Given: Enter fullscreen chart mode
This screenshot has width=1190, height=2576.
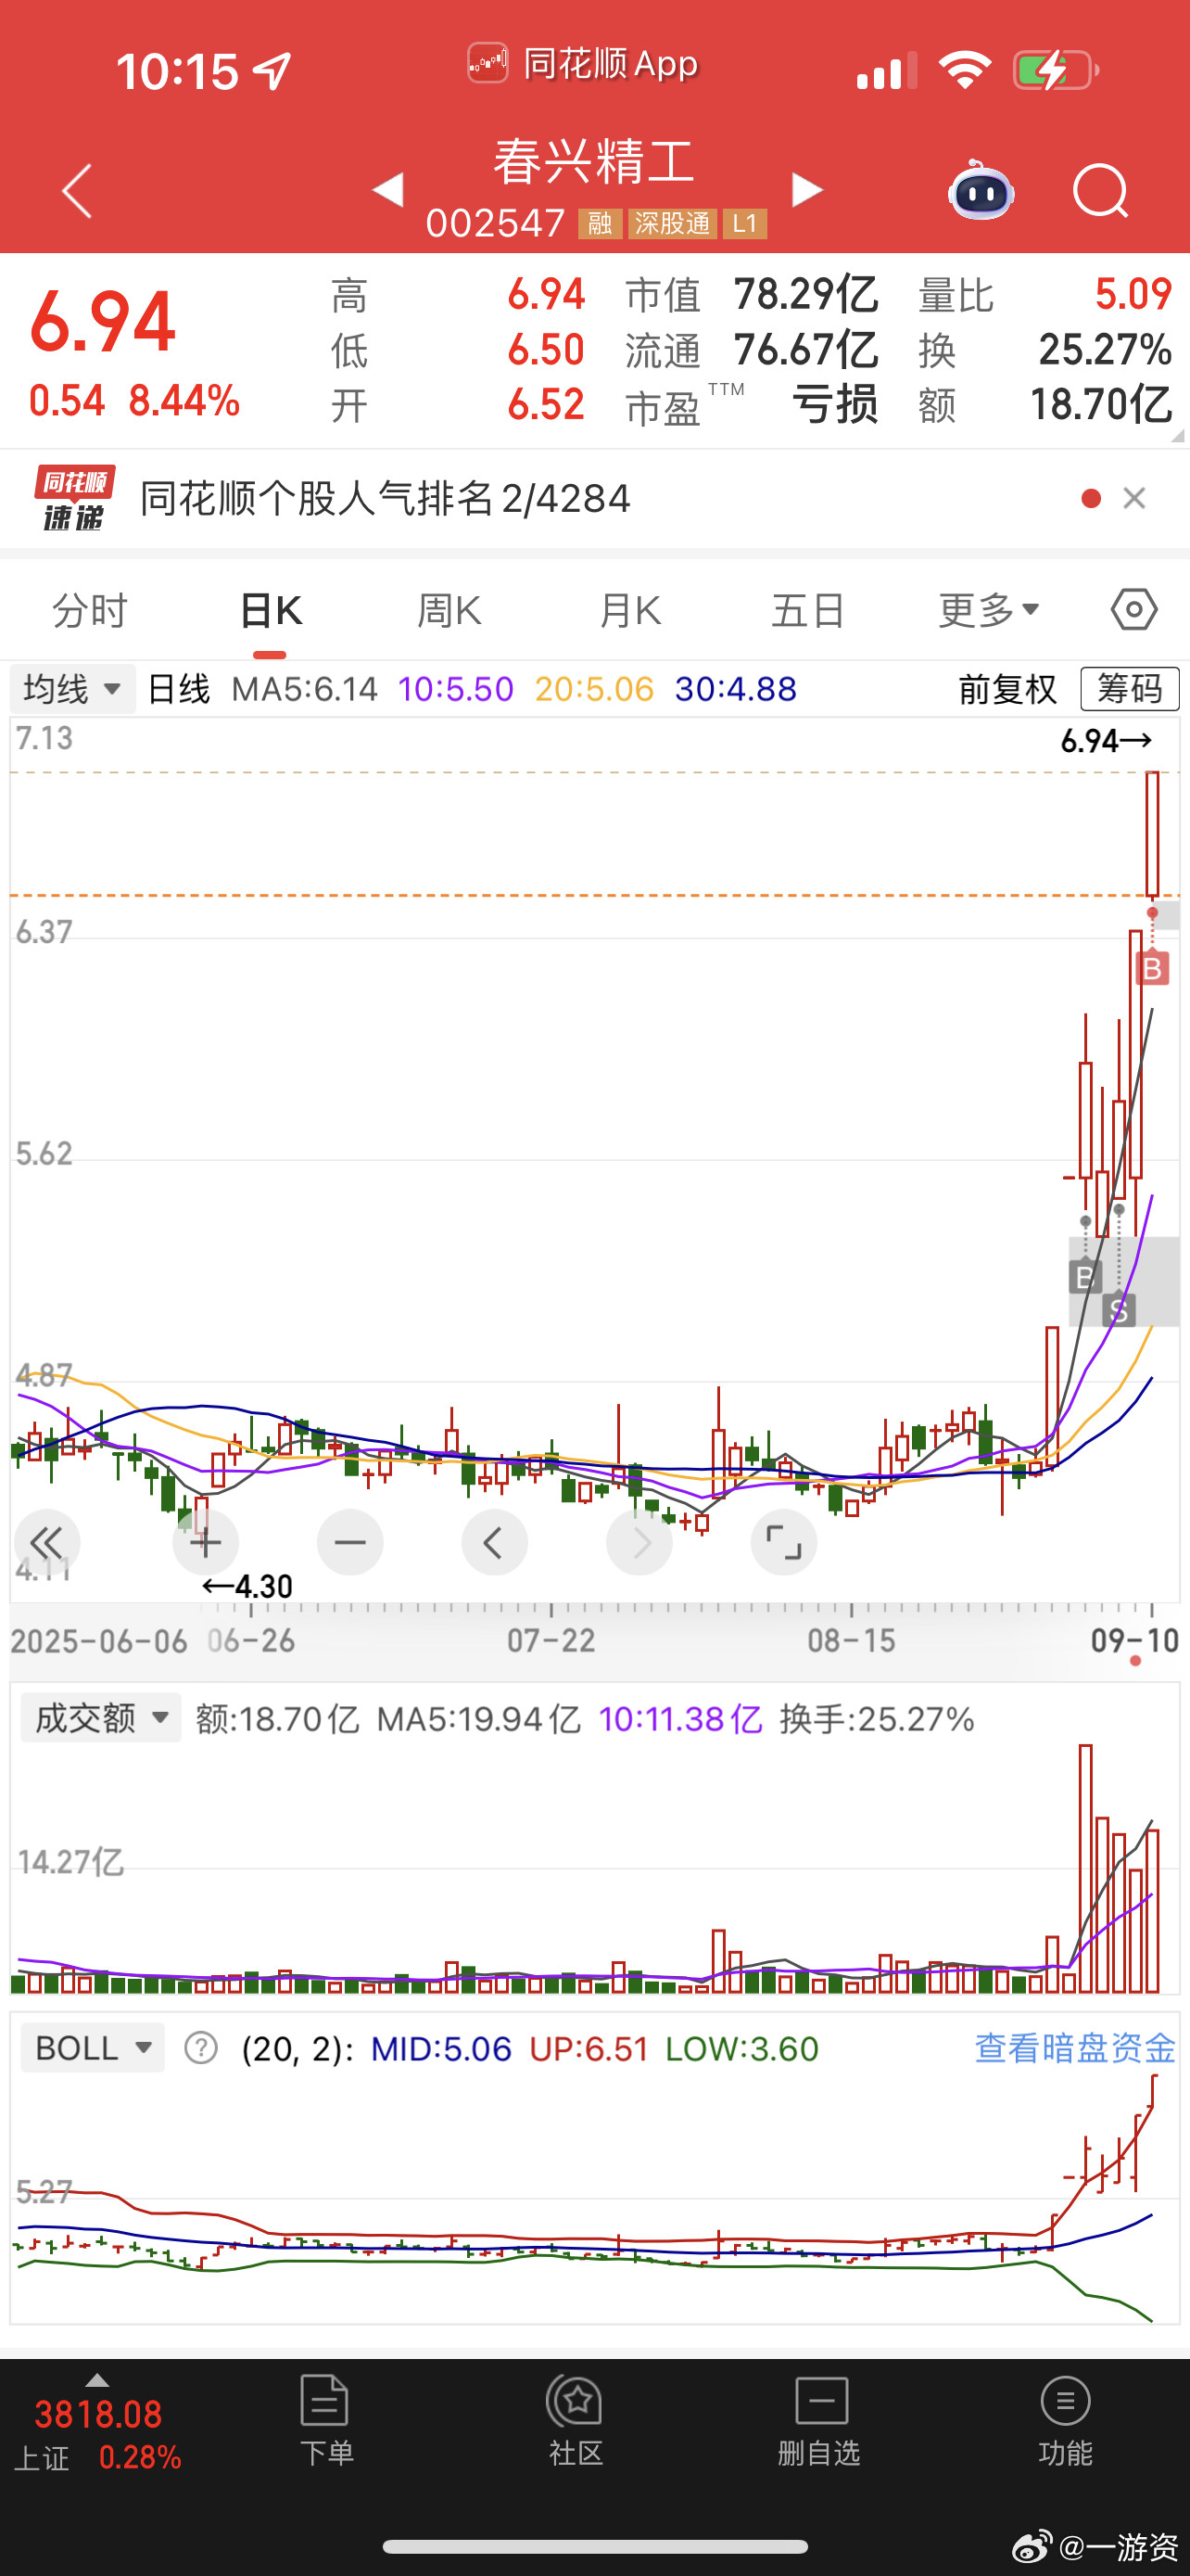Looking at the screenshot, I should 783,1543.
